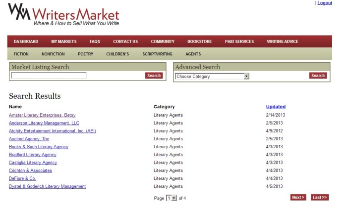Jump to the Last results page
Screen dimensions: 347x208
[320, 198]
